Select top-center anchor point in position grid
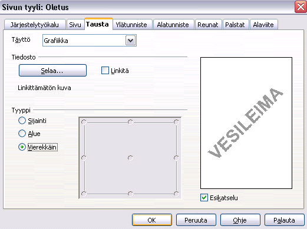This screenshot has width=307, height=229. coord(130,122)
